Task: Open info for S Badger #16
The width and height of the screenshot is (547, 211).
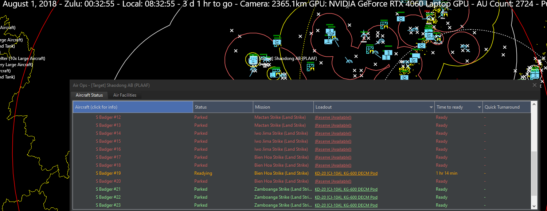Action: click(x=108, y=149)
